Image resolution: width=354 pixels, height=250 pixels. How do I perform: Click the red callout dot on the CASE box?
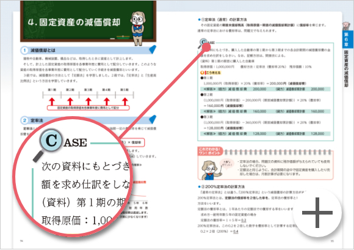[x=206, y=47]
